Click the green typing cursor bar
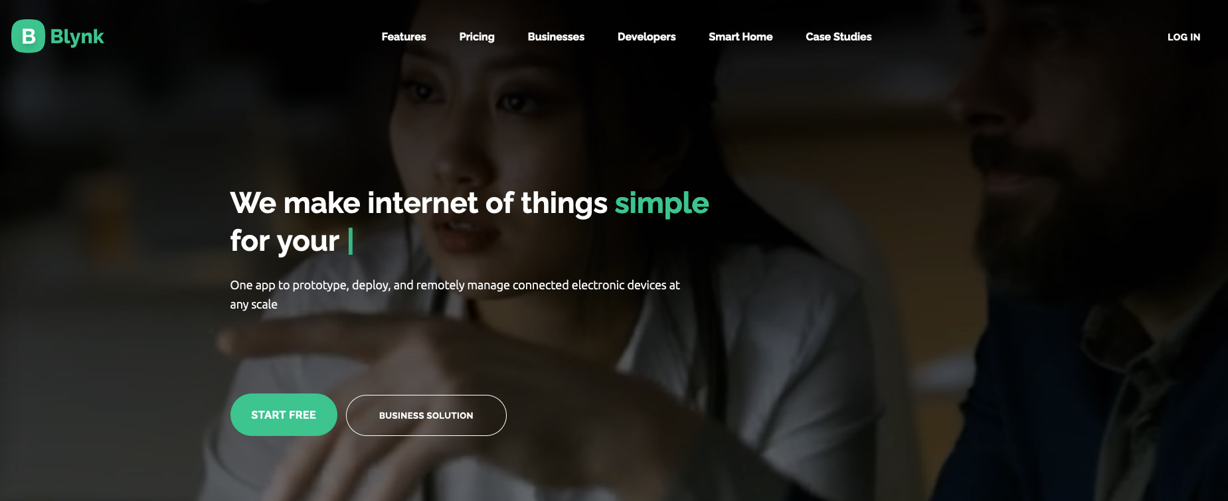The height and width of the screenshot is (501, 1228). pos(350,241)
